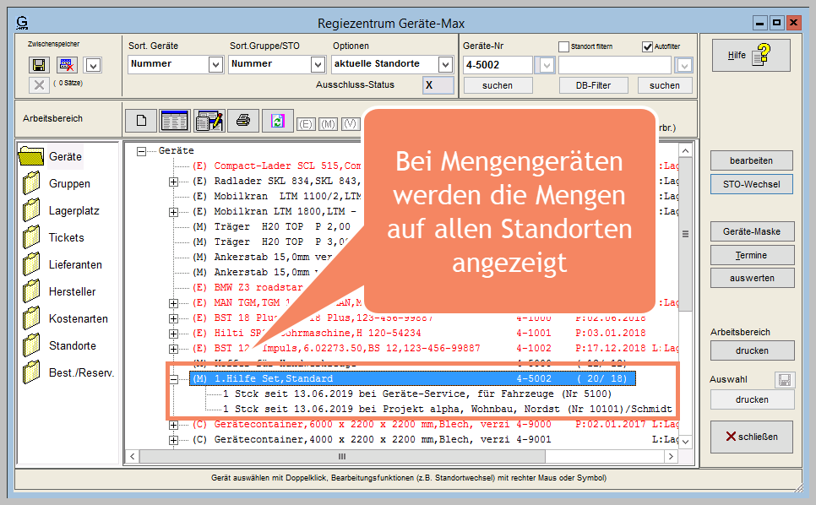
Task: Select Standorte in the left navigation
Action: tap(61, 345)
